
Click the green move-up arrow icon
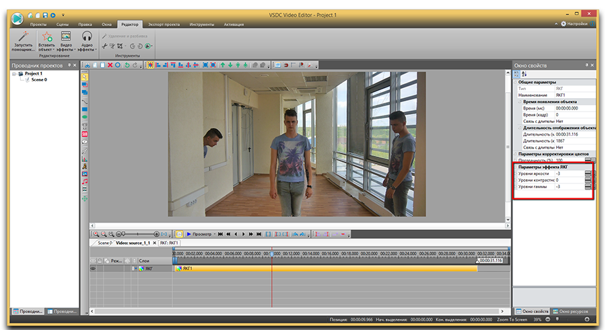tap(223, 65)
